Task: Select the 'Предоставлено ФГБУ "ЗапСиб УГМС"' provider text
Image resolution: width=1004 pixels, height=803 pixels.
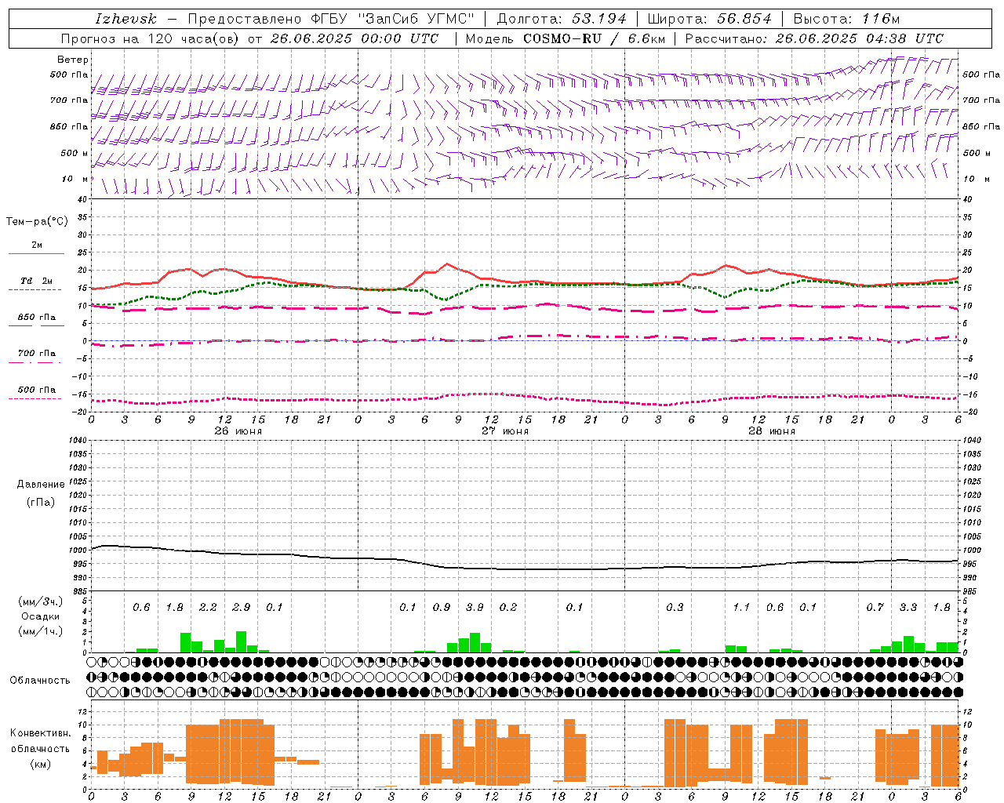Action: [331, 19]
